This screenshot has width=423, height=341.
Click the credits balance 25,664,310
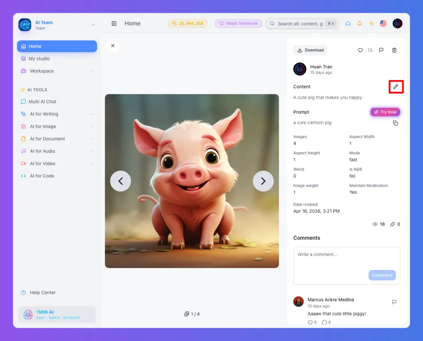click(187, 24)
